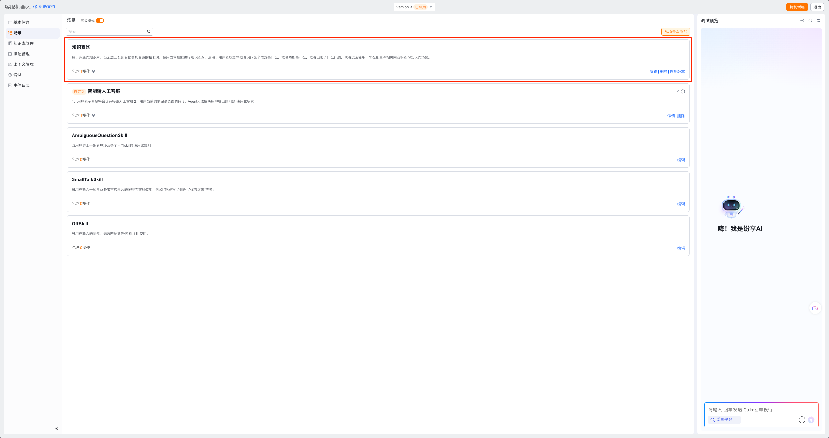
Task: Click the circled plus attachment icon
Action: 802,420
